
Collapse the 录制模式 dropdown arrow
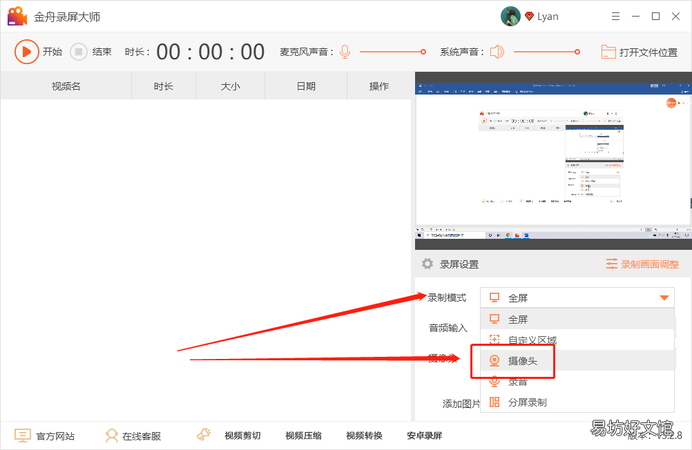[664, 298]
